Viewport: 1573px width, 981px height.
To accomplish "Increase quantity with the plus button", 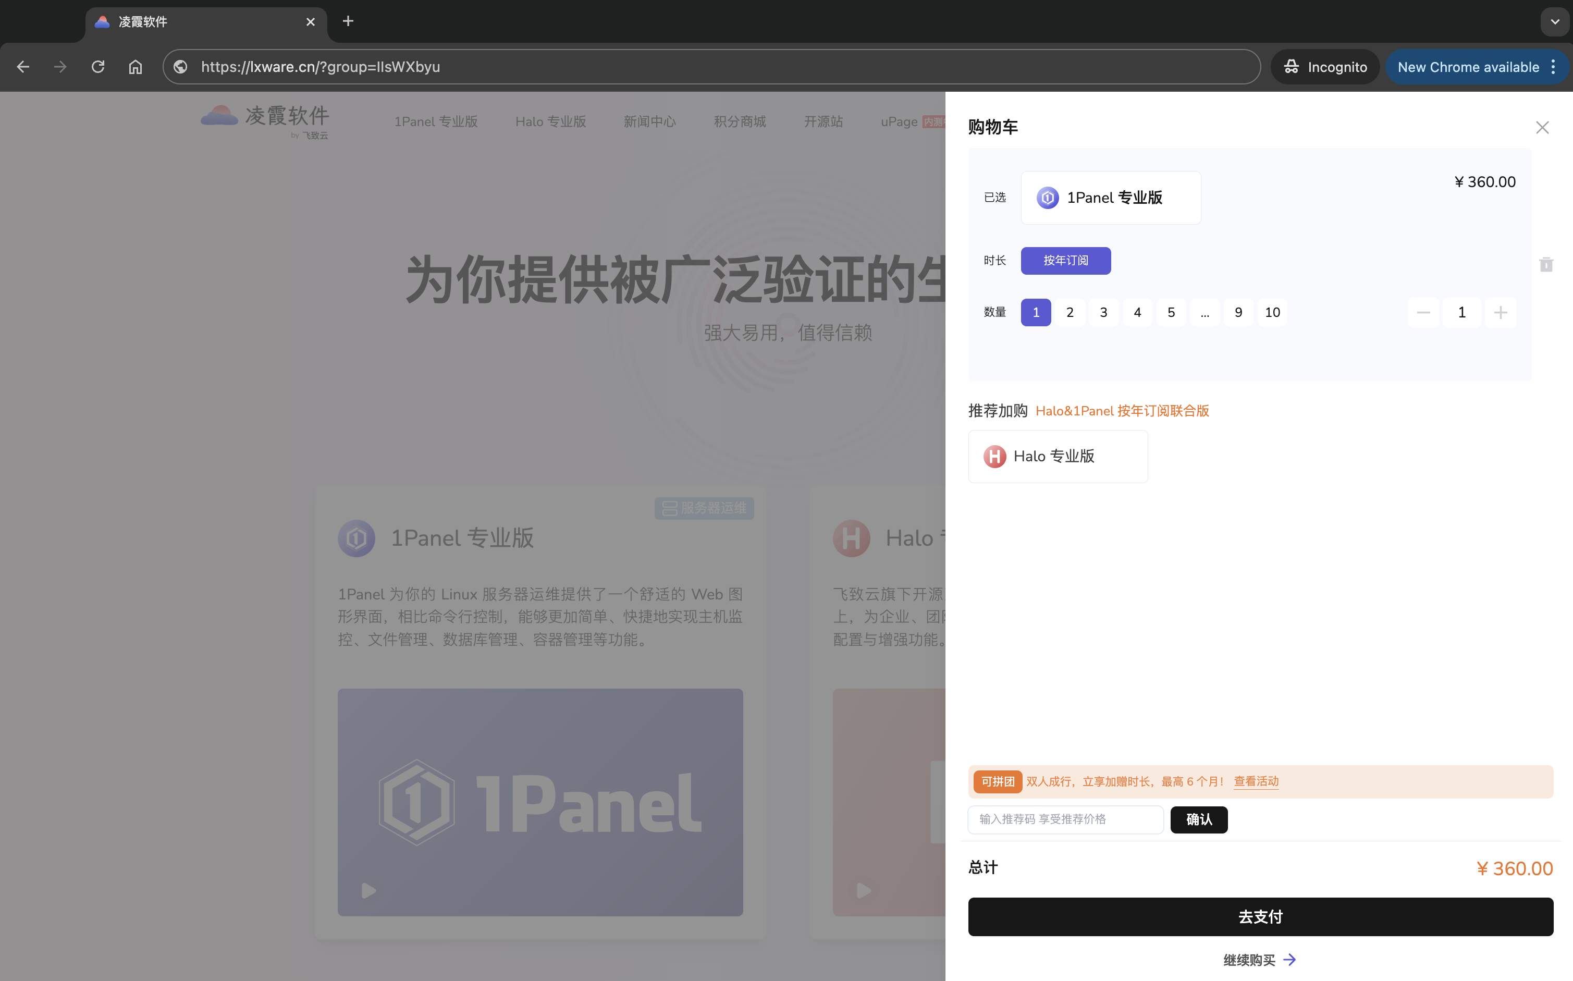I will (x=1500, y=313).
